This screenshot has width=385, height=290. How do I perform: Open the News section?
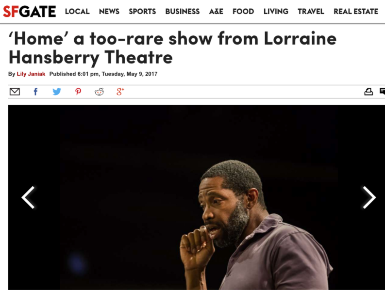pyautogui.click(x=109, y=12)
